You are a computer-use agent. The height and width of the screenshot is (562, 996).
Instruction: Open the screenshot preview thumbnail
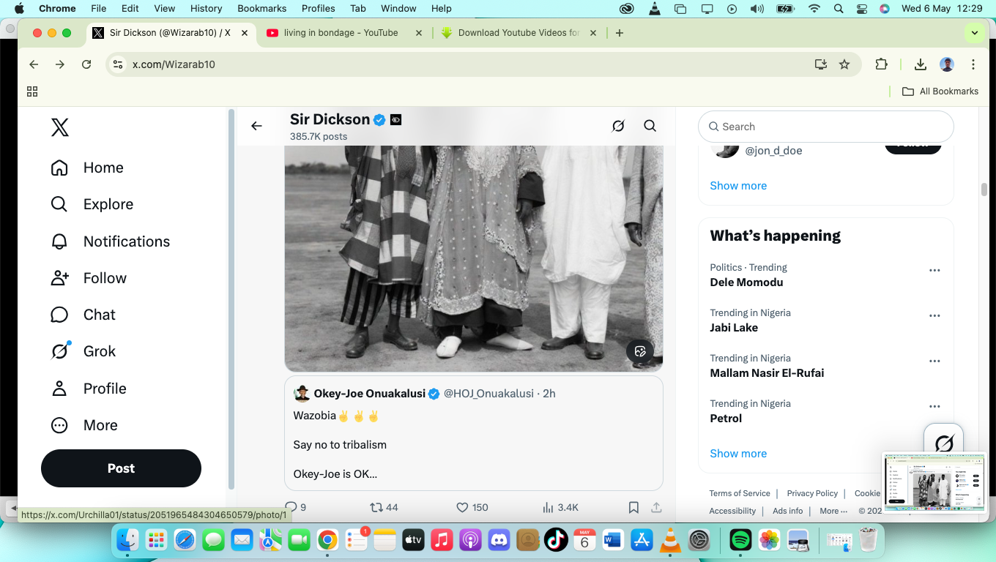(935, 483)
